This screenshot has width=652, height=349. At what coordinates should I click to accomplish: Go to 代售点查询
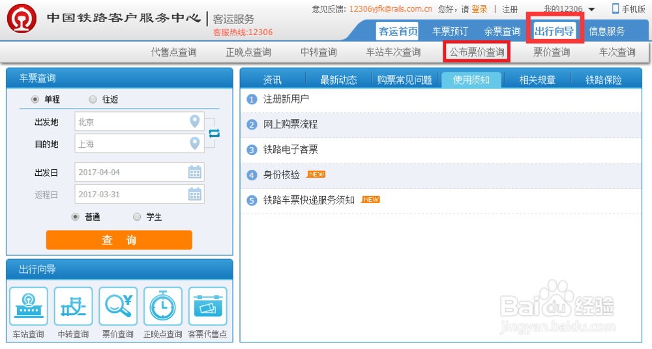174,52
